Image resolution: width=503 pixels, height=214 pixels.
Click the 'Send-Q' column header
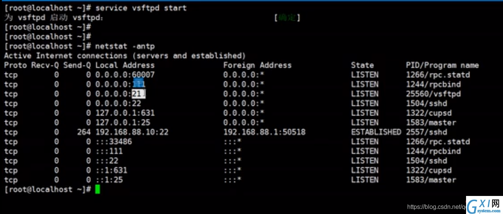coord(77,65)
